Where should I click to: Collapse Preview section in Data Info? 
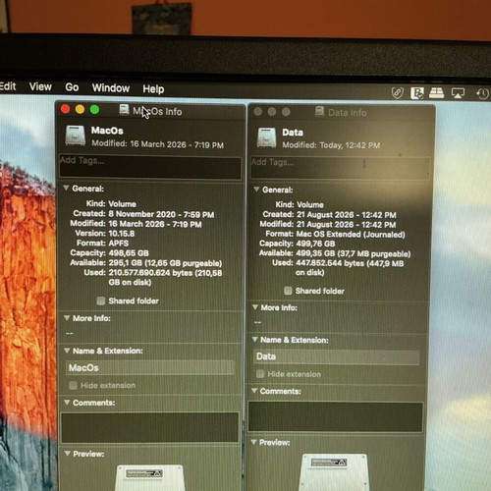click(253, 442)
